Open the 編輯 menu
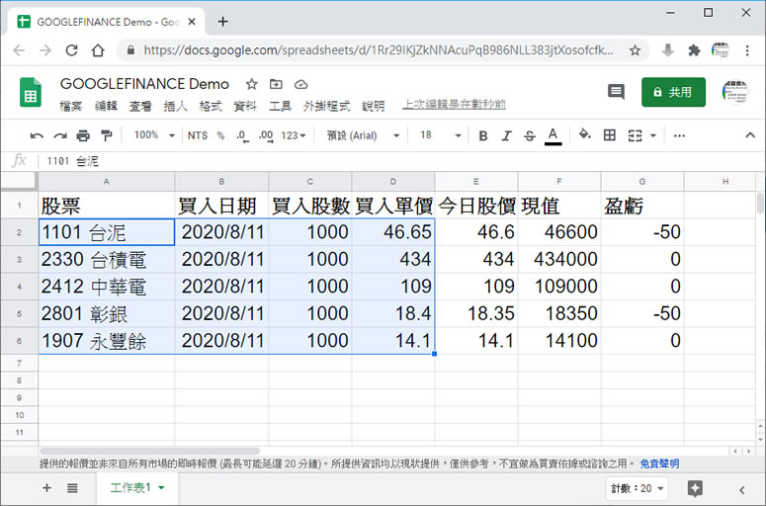 [x=106, y=106]
